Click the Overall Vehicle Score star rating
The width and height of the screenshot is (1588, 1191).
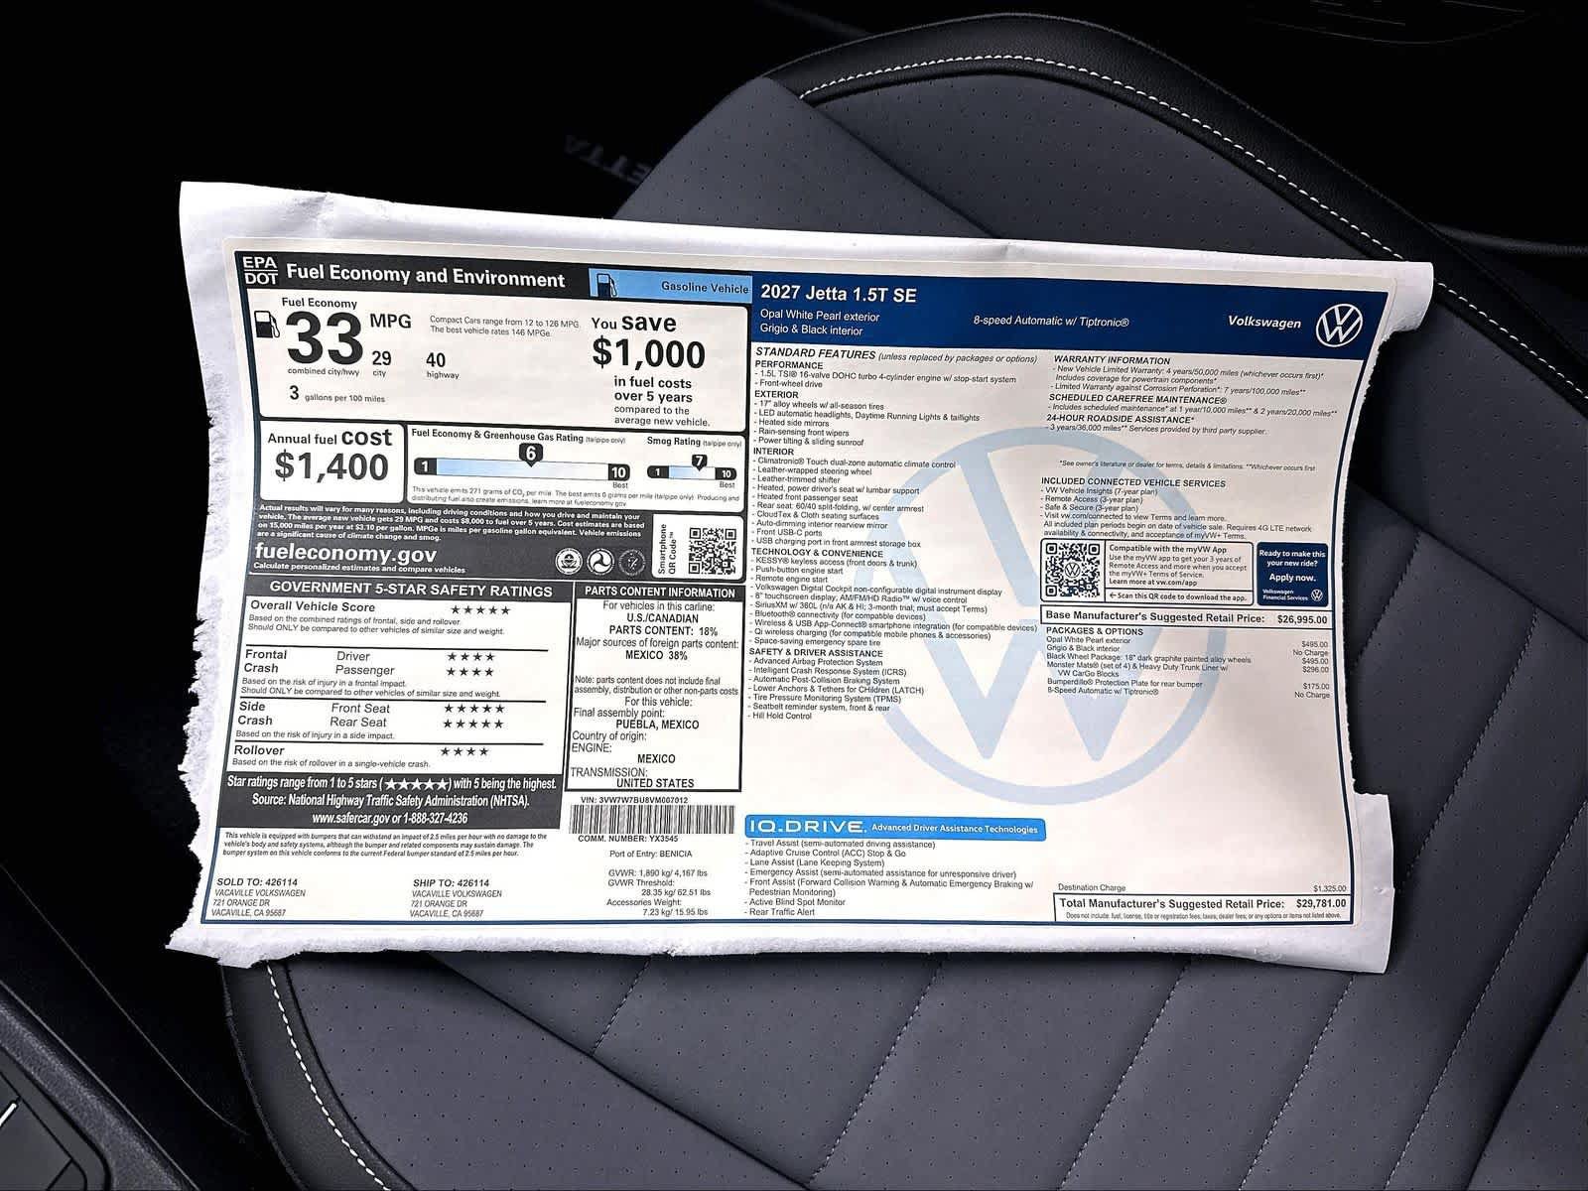click(480, 610)
